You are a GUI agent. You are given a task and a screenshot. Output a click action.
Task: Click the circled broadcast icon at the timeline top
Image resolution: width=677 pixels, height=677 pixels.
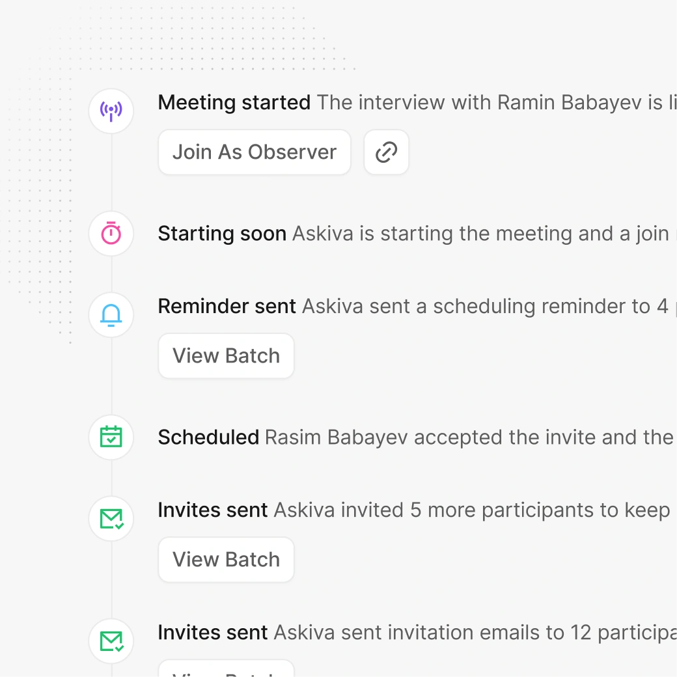111,111
